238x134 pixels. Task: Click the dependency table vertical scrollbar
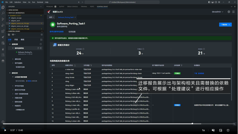231,84
